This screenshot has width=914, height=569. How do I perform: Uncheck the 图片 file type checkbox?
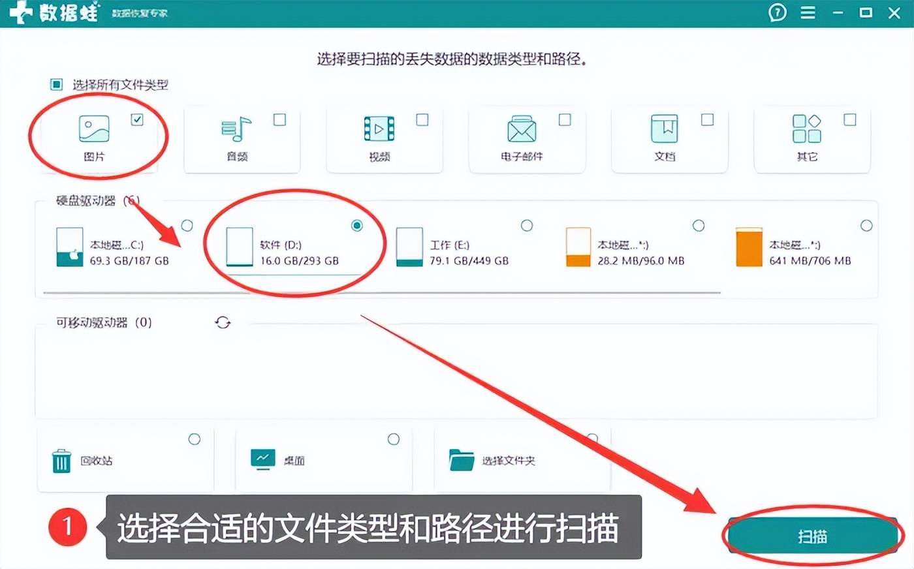coord(137,119)
